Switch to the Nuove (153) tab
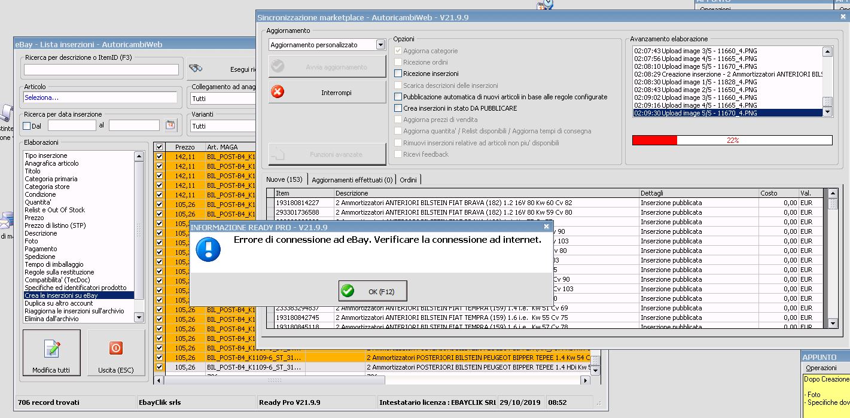 284,179
